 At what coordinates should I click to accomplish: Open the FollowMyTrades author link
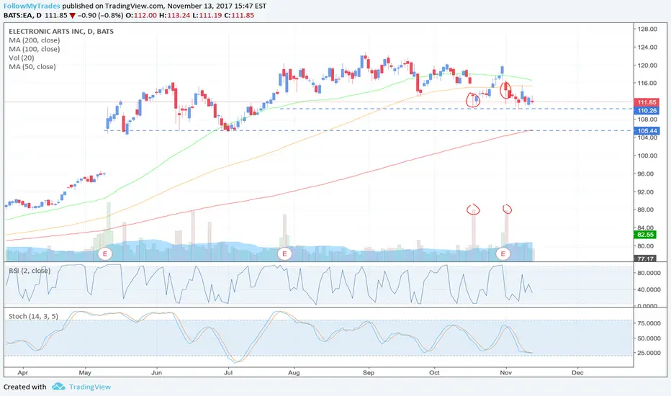click(32, 6)
